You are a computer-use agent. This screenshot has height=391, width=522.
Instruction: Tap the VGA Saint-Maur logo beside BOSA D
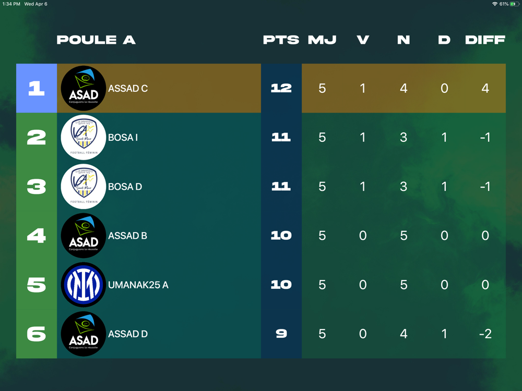83,187
